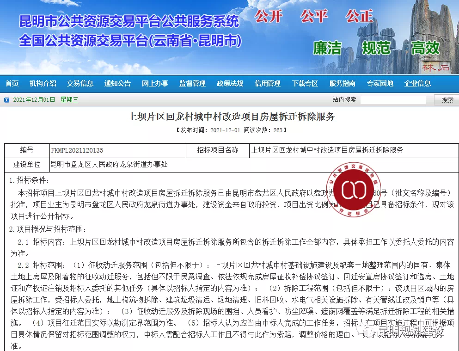Click the green 廉洁 banner word
459x351 pixels.
[x=327, y=48]
